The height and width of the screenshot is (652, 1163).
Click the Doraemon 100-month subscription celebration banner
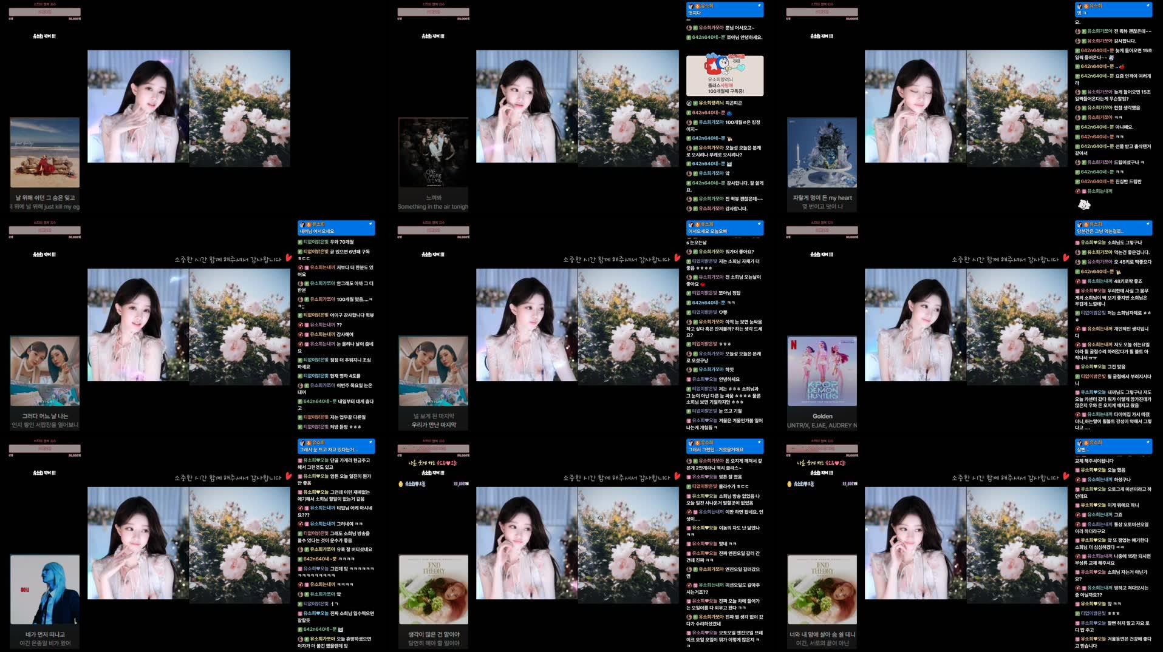click(x=725, y=75)
